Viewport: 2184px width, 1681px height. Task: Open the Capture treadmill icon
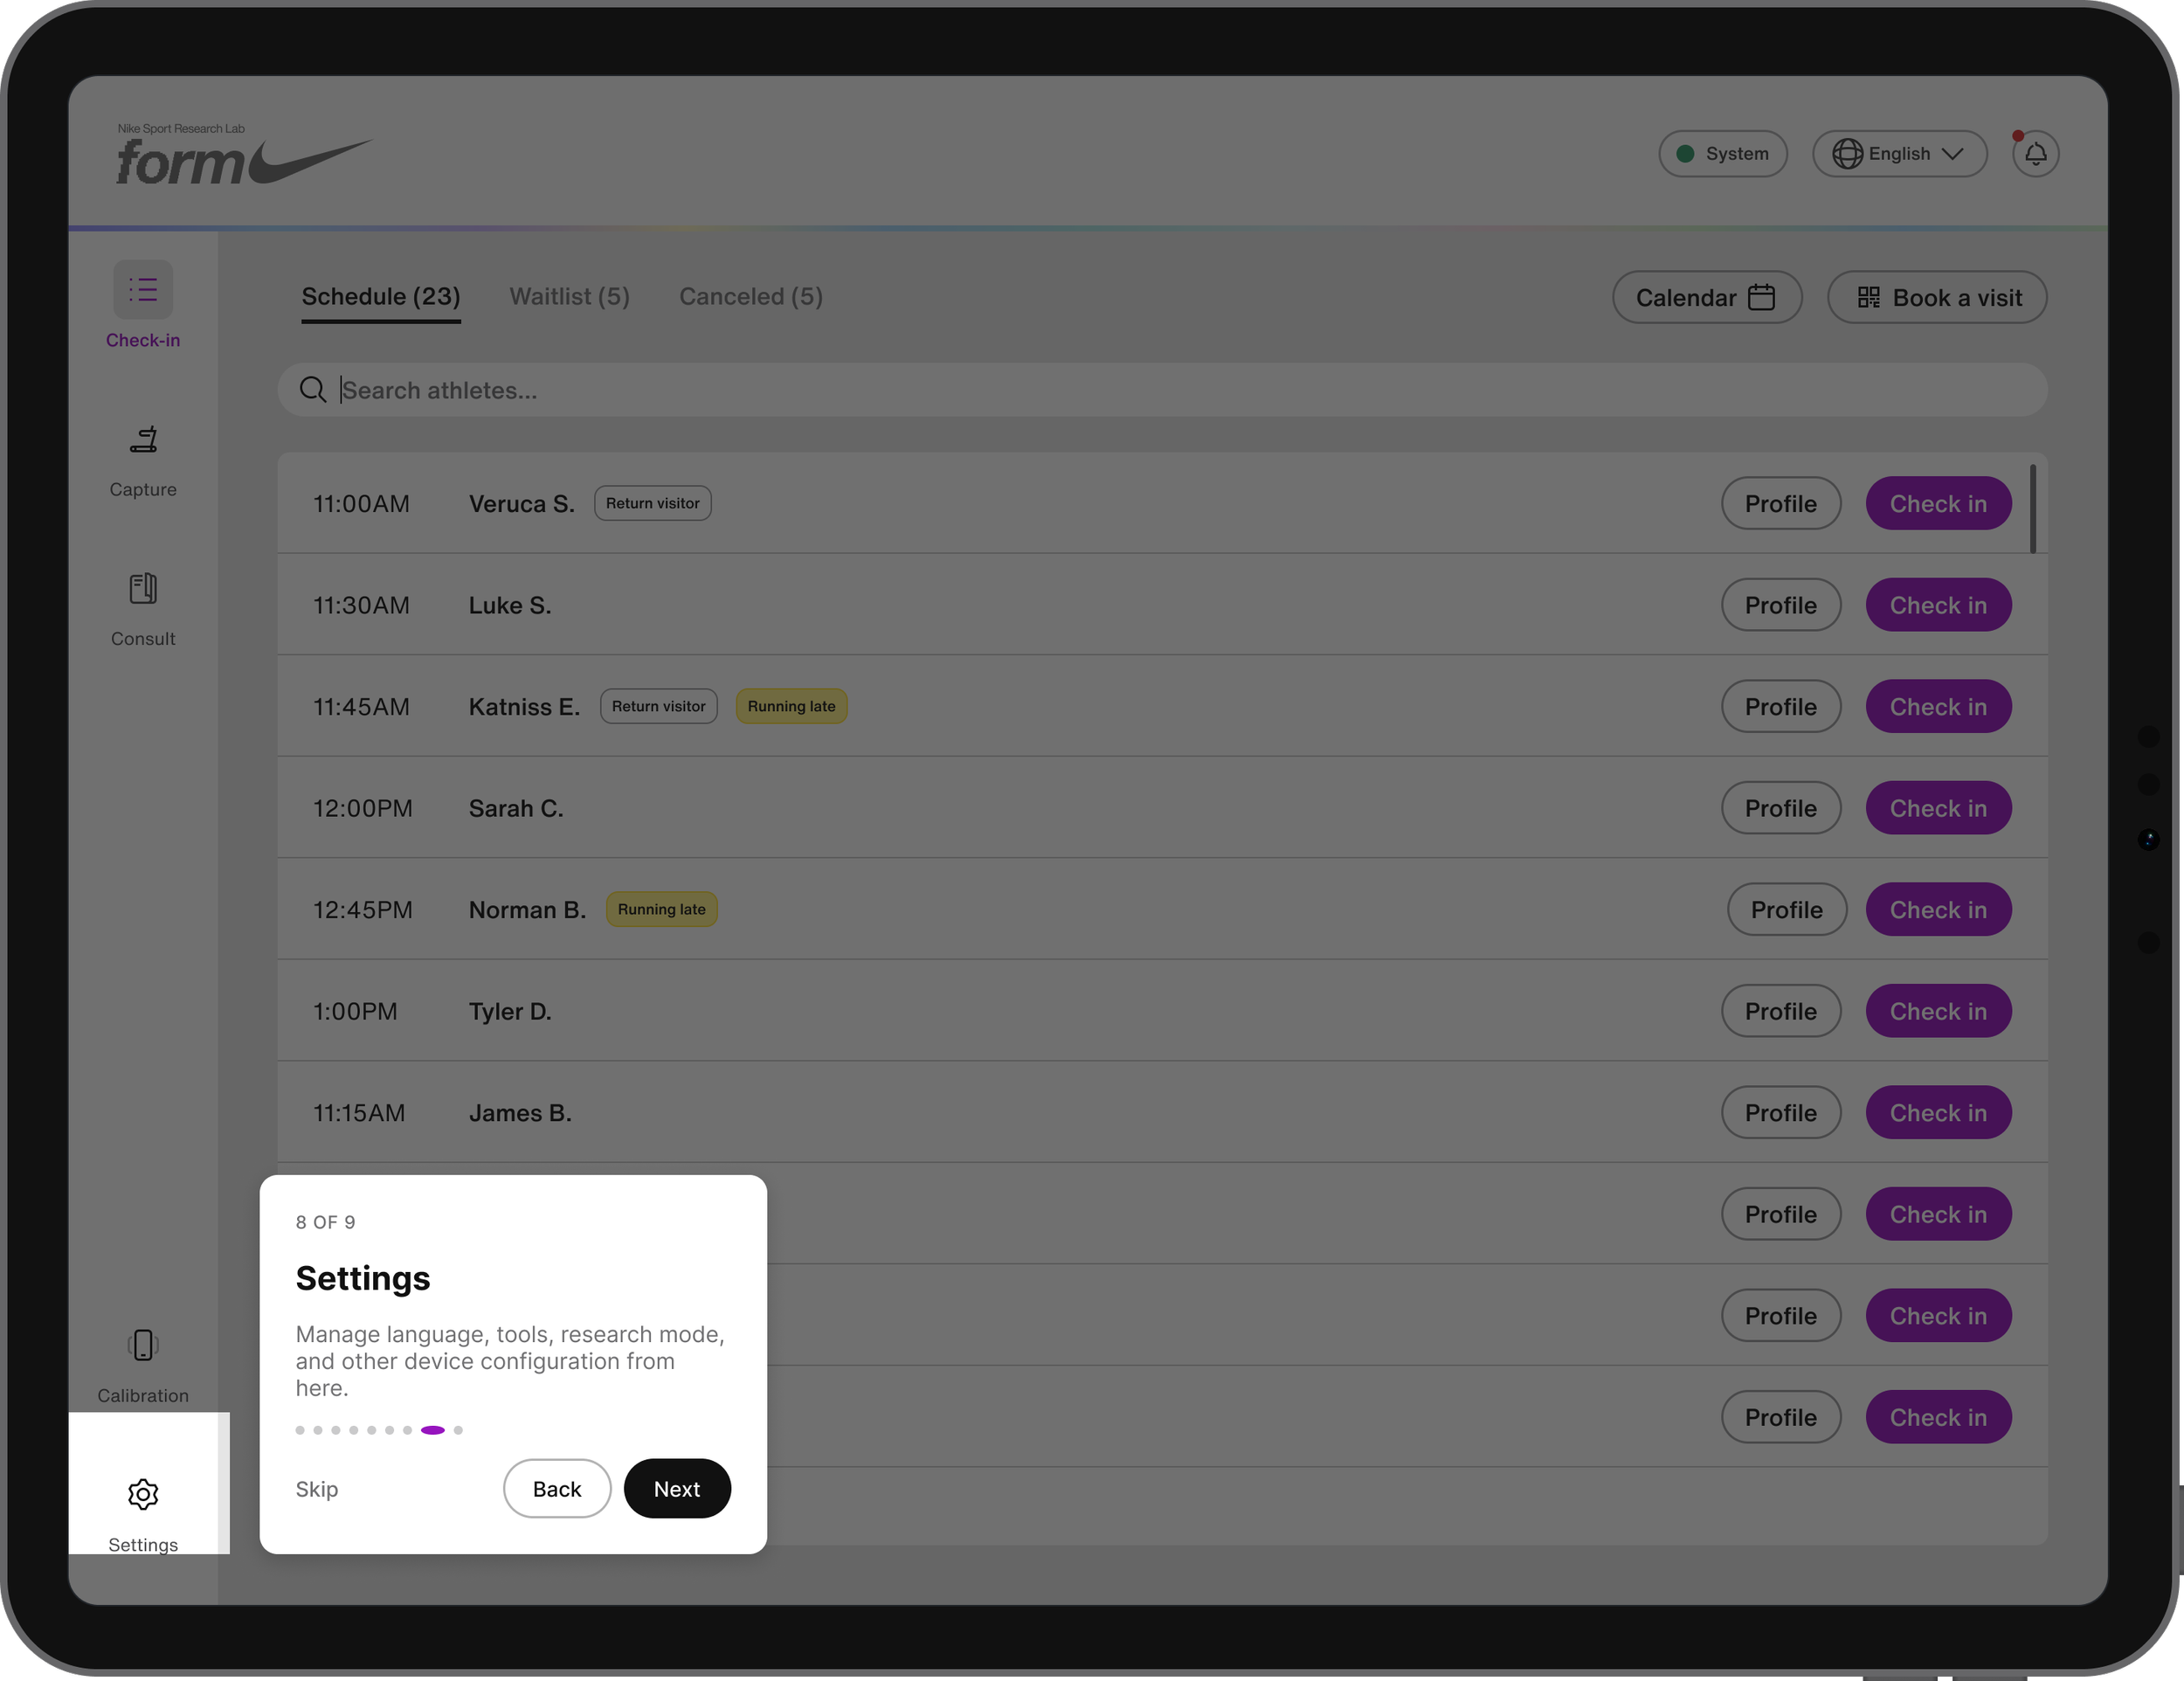click(x=143, y=439)
